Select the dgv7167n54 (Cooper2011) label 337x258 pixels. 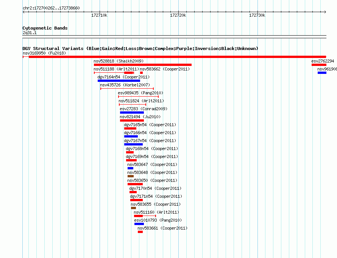coord(150,141)
